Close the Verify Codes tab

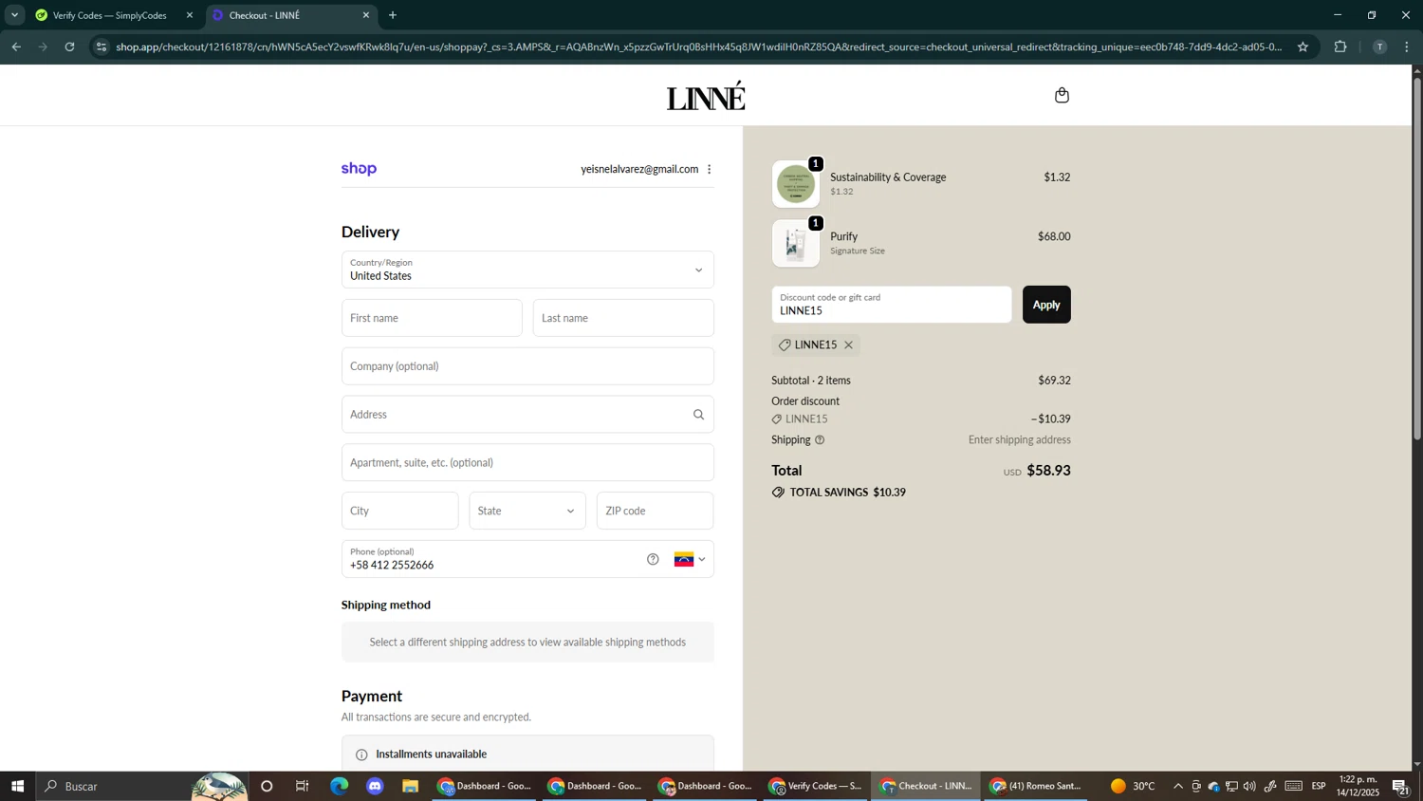[x=190, y=15]
